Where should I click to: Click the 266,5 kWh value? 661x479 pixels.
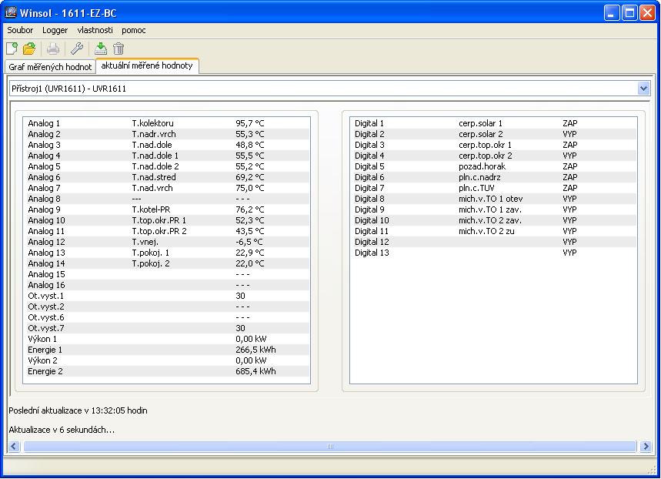click(x=255, y=350)
